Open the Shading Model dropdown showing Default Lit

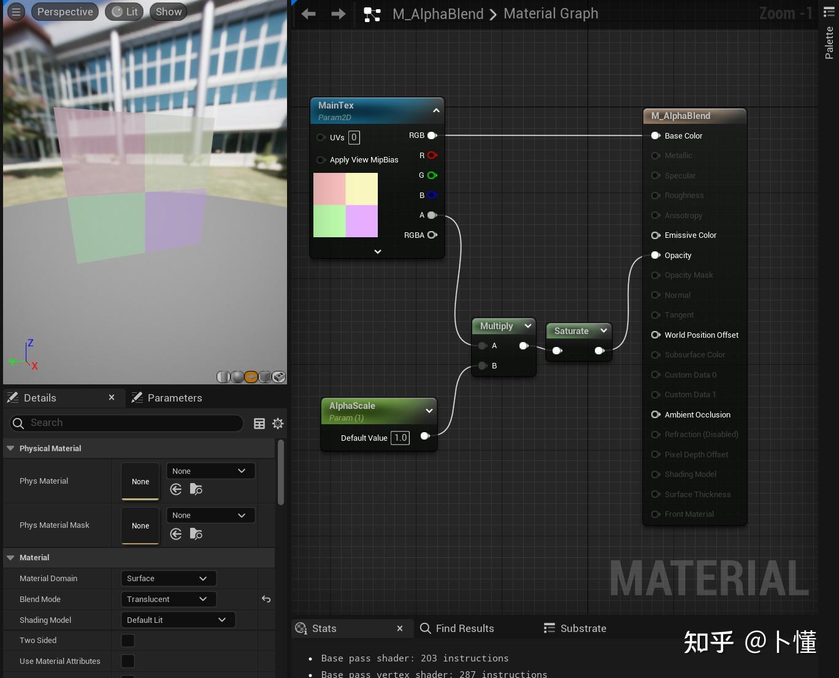[x=178, y=620]
